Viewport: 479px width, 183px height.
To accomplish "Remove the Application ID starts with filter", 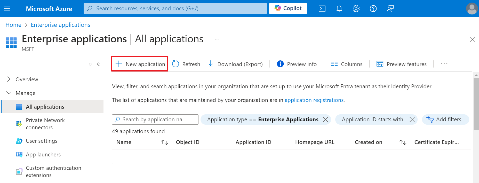I will pos(412,120).
